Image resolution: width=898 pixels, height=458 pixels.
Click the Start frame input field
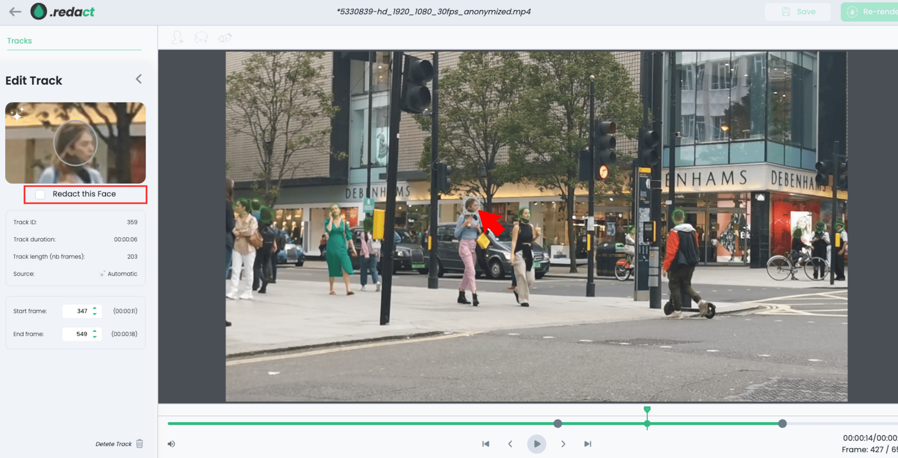[82, 311]
